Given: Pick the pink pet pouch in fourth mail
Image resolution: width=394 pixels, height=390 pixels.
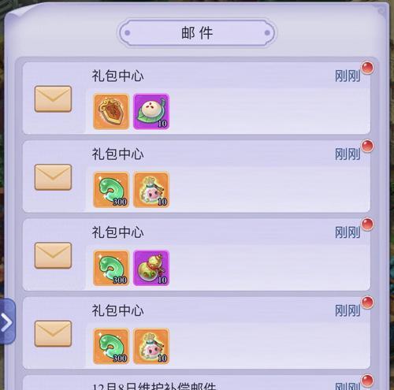Looking at the screenshot, I should (x=151, y=346).
